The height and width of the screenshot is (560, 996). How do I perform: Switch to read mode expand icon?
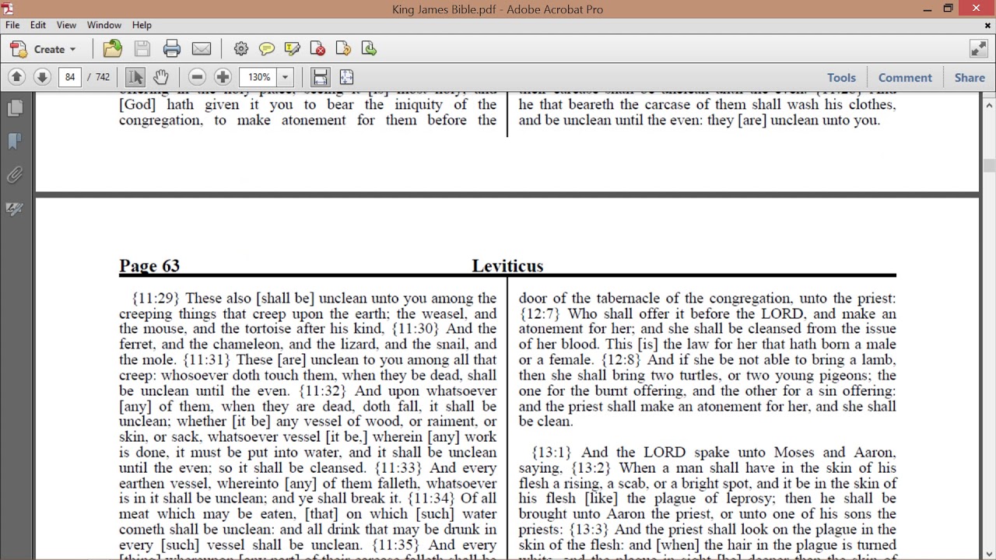(979, 49)
